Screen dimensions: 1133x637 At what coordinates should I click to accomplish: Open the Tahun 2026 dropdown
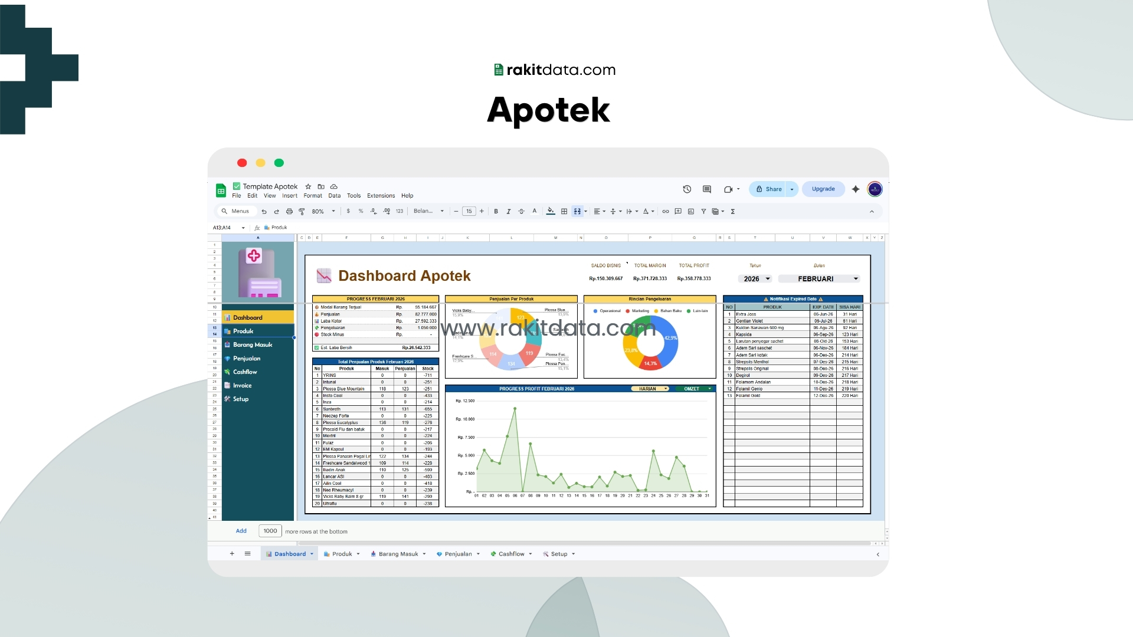click(755, 279)
